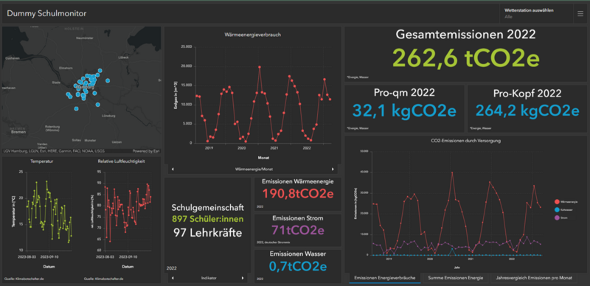Click next arrow beside Wärmeenergie/Monat
Screen dimensions: 590x286
click(333, 169)
